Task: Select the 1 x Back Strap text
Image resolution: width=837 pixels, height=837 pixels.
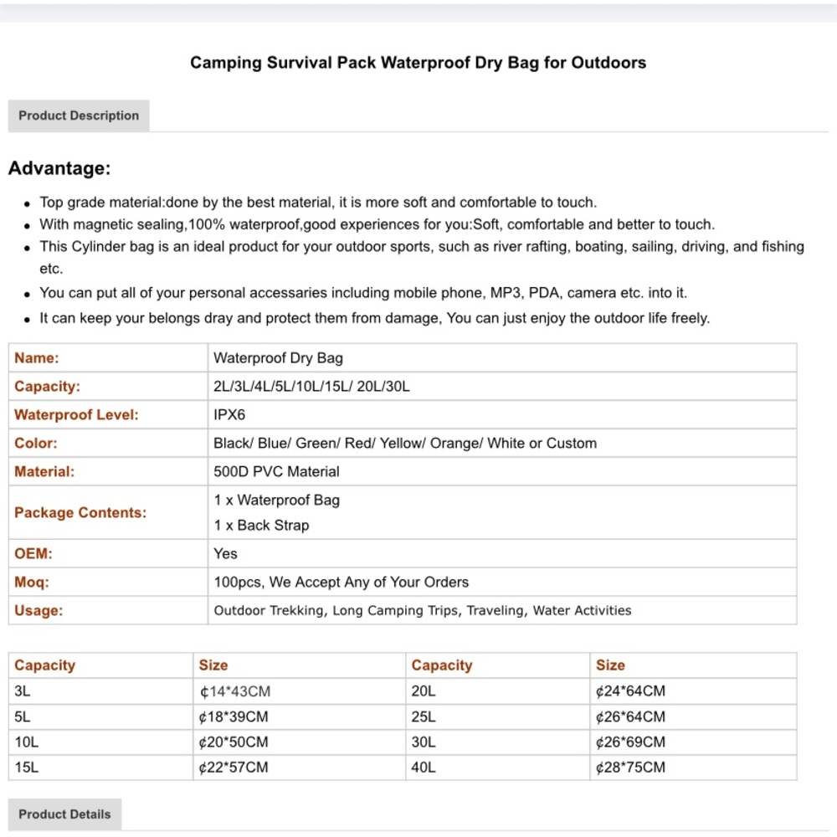Action: (x=261, y=526)
